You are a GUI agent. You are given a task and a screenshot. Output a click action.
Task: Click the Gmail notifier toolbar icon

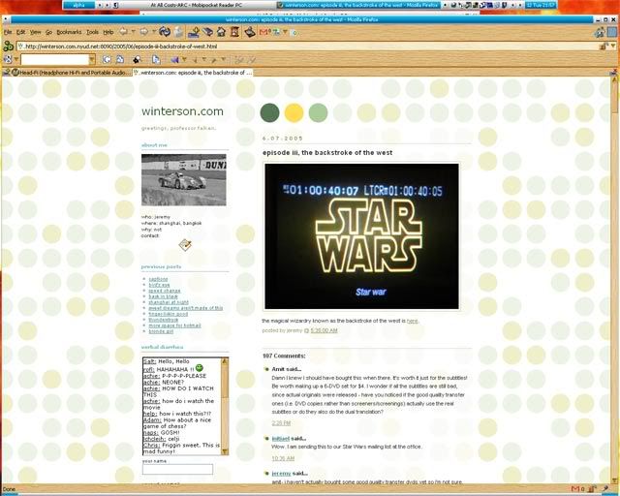(264, 32)
